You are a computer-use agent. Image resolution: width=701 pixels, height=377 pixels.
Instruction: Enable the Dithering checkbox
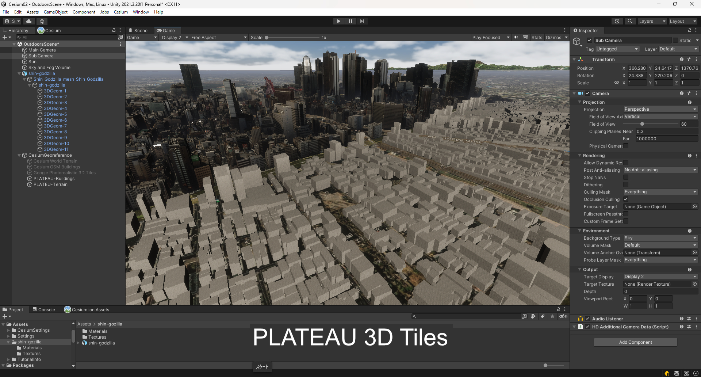click(626, 184)
